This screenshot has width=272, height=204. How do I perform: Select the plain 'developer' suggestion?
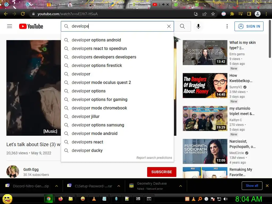tap(117, 74)
